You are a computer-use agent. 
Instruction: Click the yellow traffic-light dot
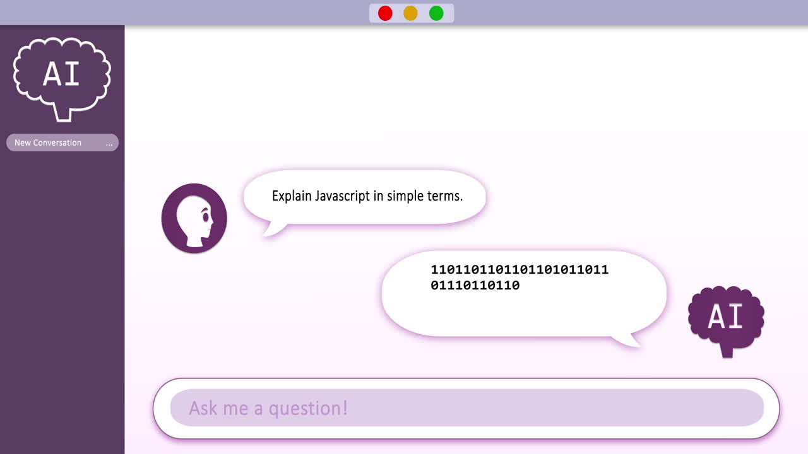(x=410, y=13)
